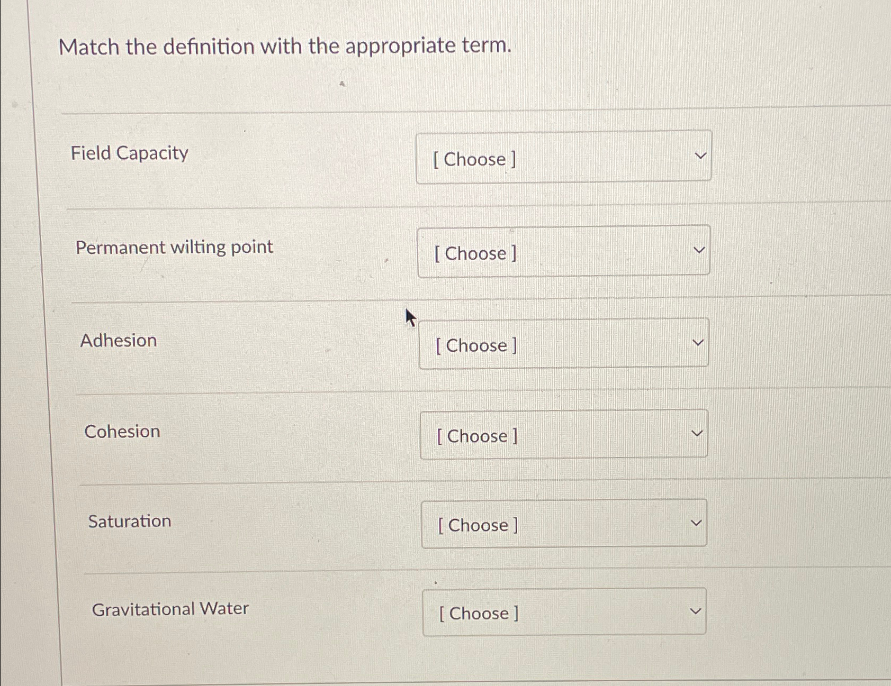Viewport: 891px width, 686px height.
Task: Open the Gravitational Water answer dropdown
Action: pos(564,611)
